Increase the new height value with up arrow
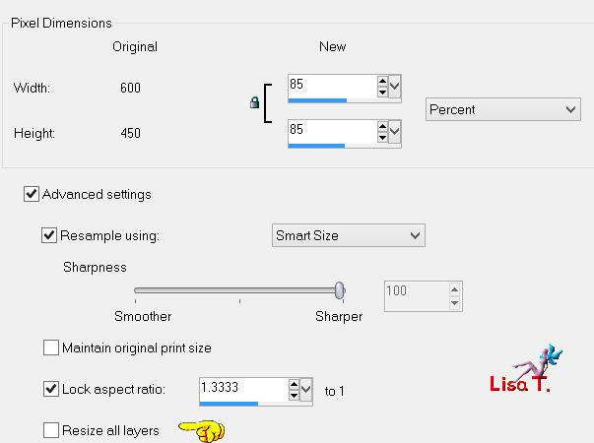This screenshot has width=594, height=443. click(382, 126)
